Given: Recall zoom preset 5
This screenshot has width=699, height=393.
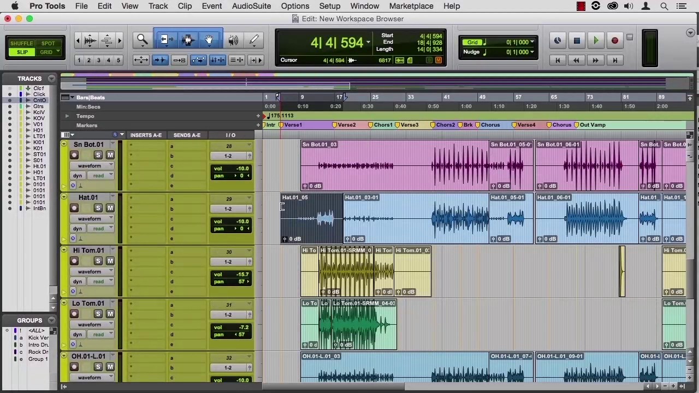Looking at the screenshot, I should tap(119, 60).
